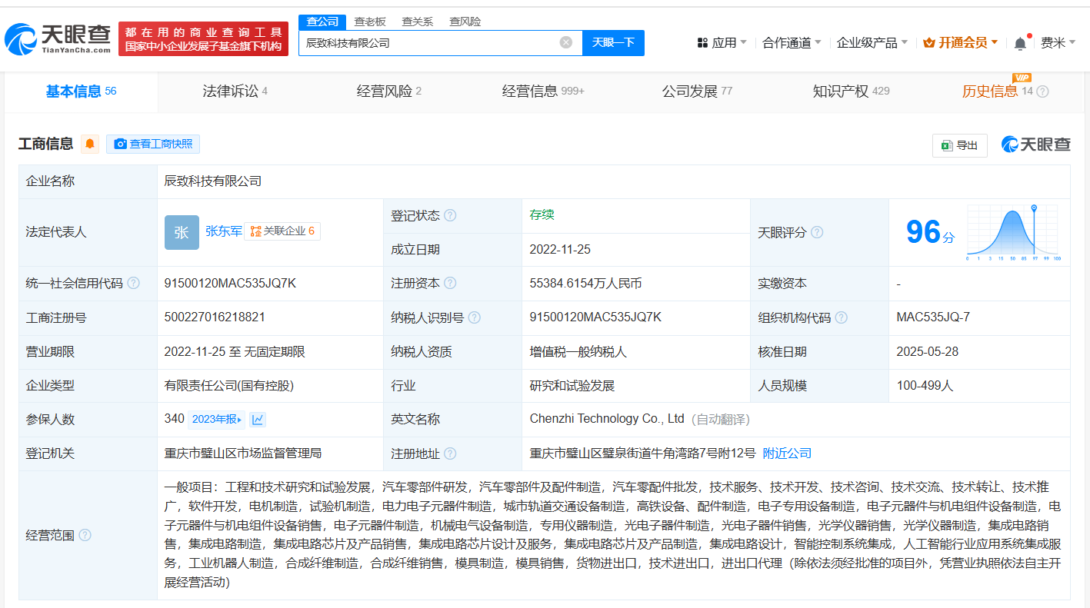Open the 2023年报 selector

[216, 420]
